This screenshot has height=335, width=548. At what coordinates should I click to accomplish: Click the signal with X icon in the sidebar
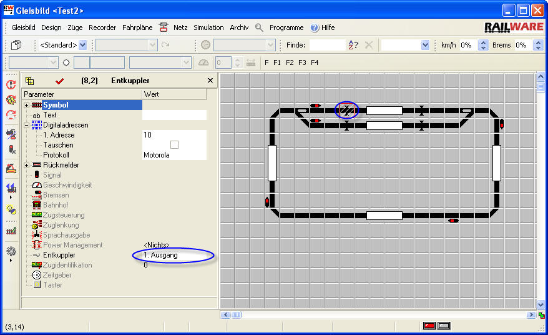[11, 149]
